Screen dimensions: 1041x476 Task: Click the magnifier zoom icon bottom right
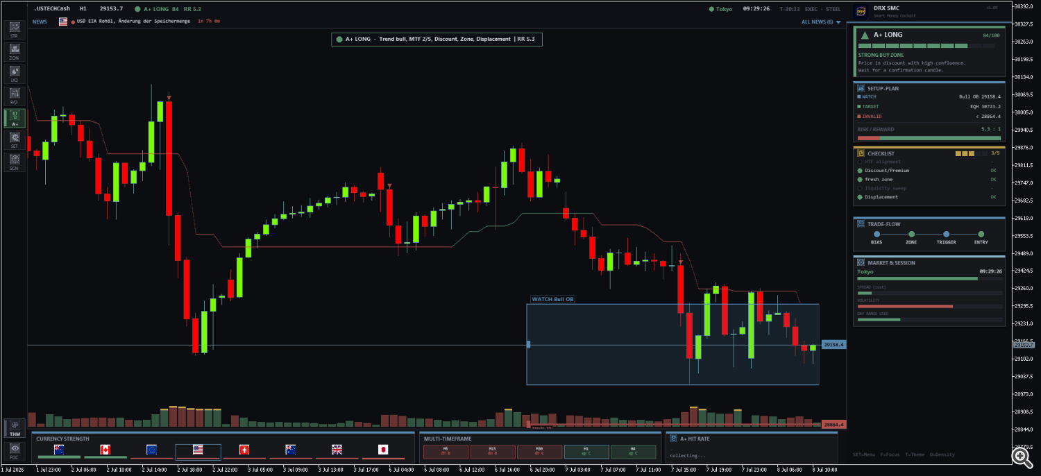tap(1021, 457)
